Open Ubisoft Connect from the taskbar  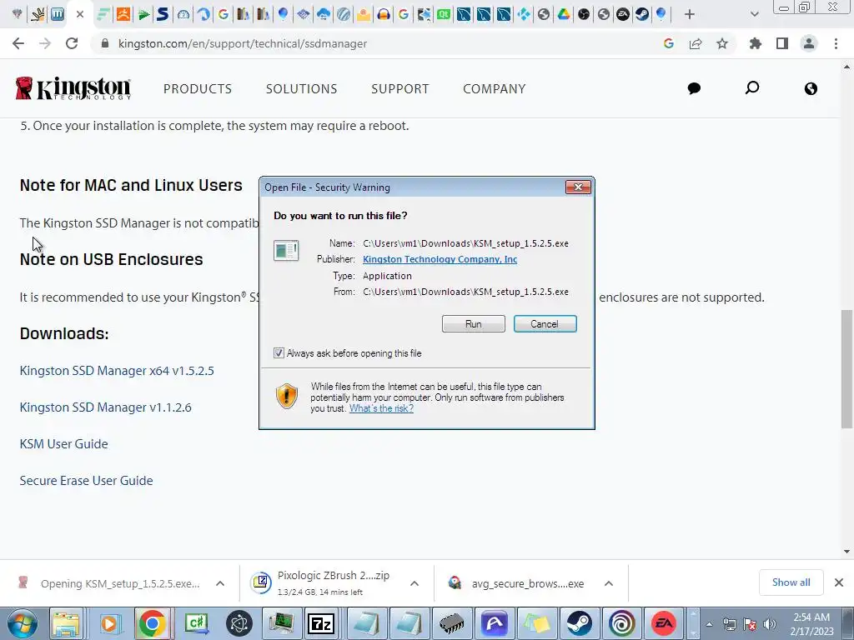pyautogui.click(x=621, y=623)
